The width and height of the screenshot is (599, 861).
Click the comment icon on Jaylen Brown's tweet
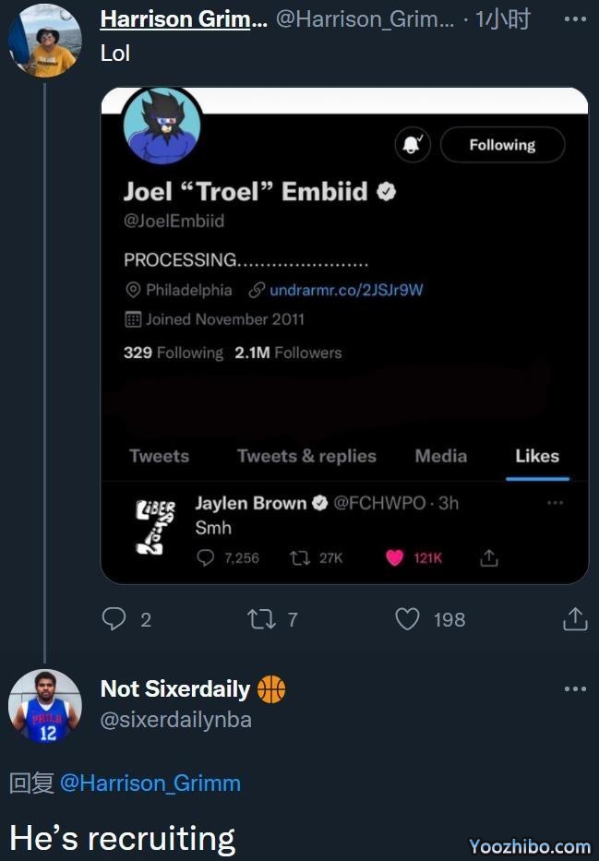click(x=206, y=557)
